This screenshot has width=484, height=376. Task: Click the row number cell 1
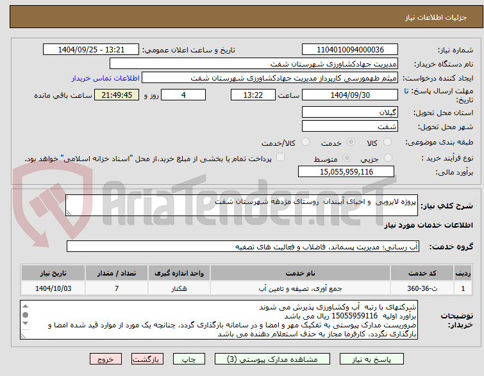pyautogui.click(x=463, y=288)
